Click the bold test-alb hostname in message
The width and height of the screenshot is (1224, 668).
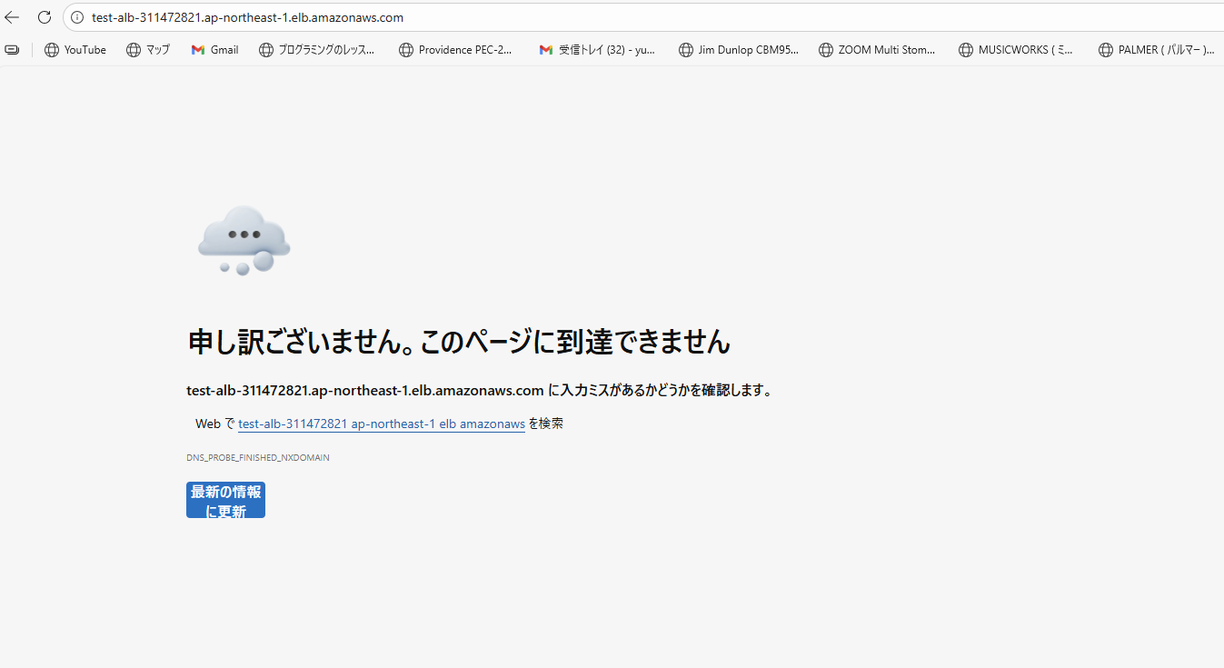point(365,391)
